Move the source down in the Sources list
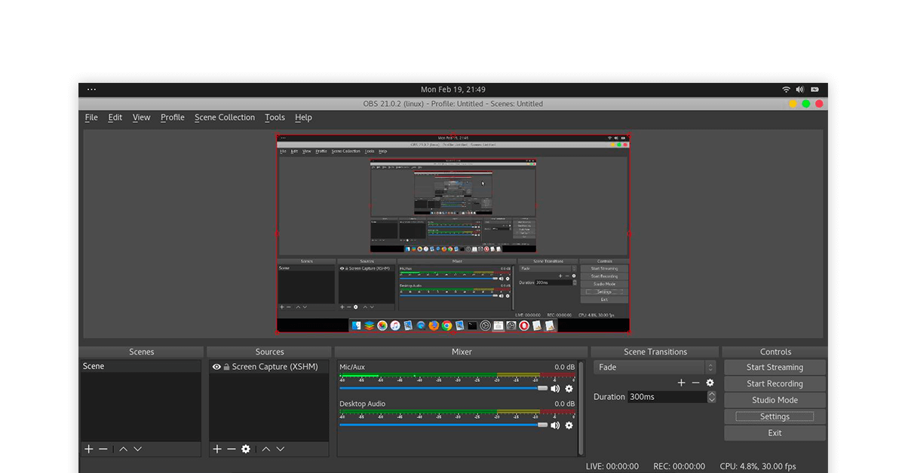 point(280,449)
